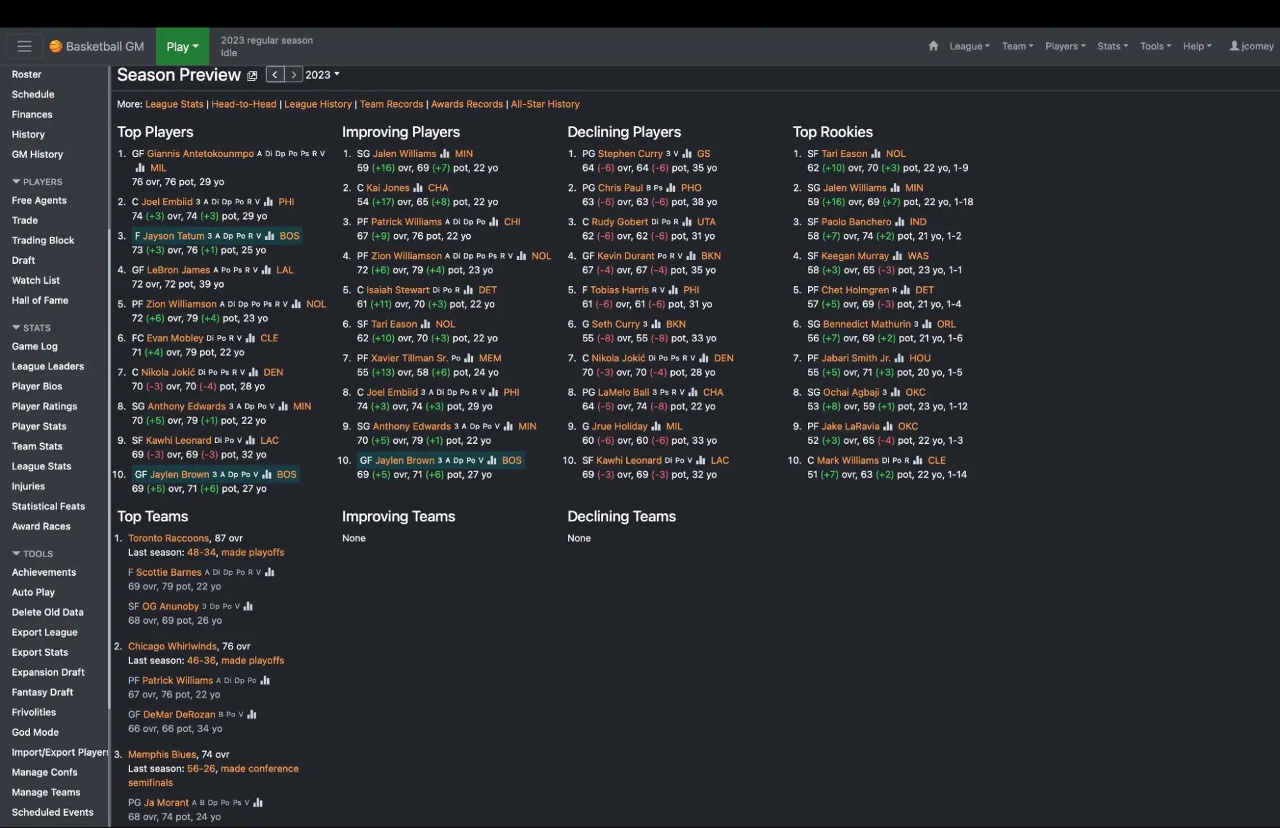Go to previous season with left arrow
This screenshot has height=828, width=1280.
pyautogui.click(x=275, y=75)
